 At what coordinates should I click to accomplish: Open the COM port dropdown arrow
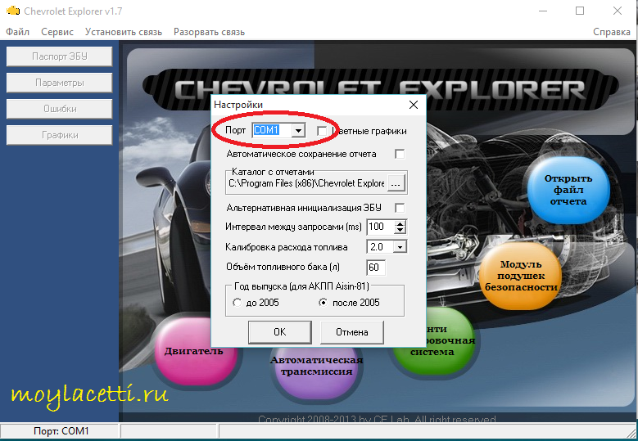click(298, 130)
